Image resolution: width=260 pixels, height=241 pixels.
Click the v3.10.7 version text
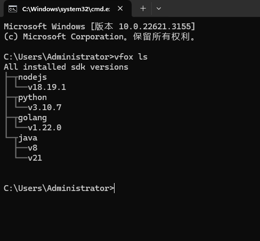(x=45, y=107)
